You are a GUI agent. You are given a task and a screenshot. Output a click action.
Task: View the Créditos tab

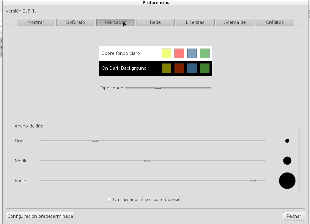275,22
